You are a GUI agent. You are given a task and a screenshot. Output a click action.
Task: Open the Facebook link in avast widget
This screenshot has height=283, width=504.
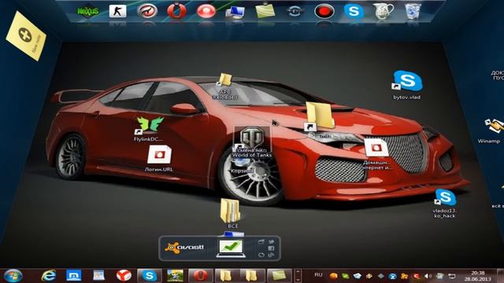click(271, 248)
